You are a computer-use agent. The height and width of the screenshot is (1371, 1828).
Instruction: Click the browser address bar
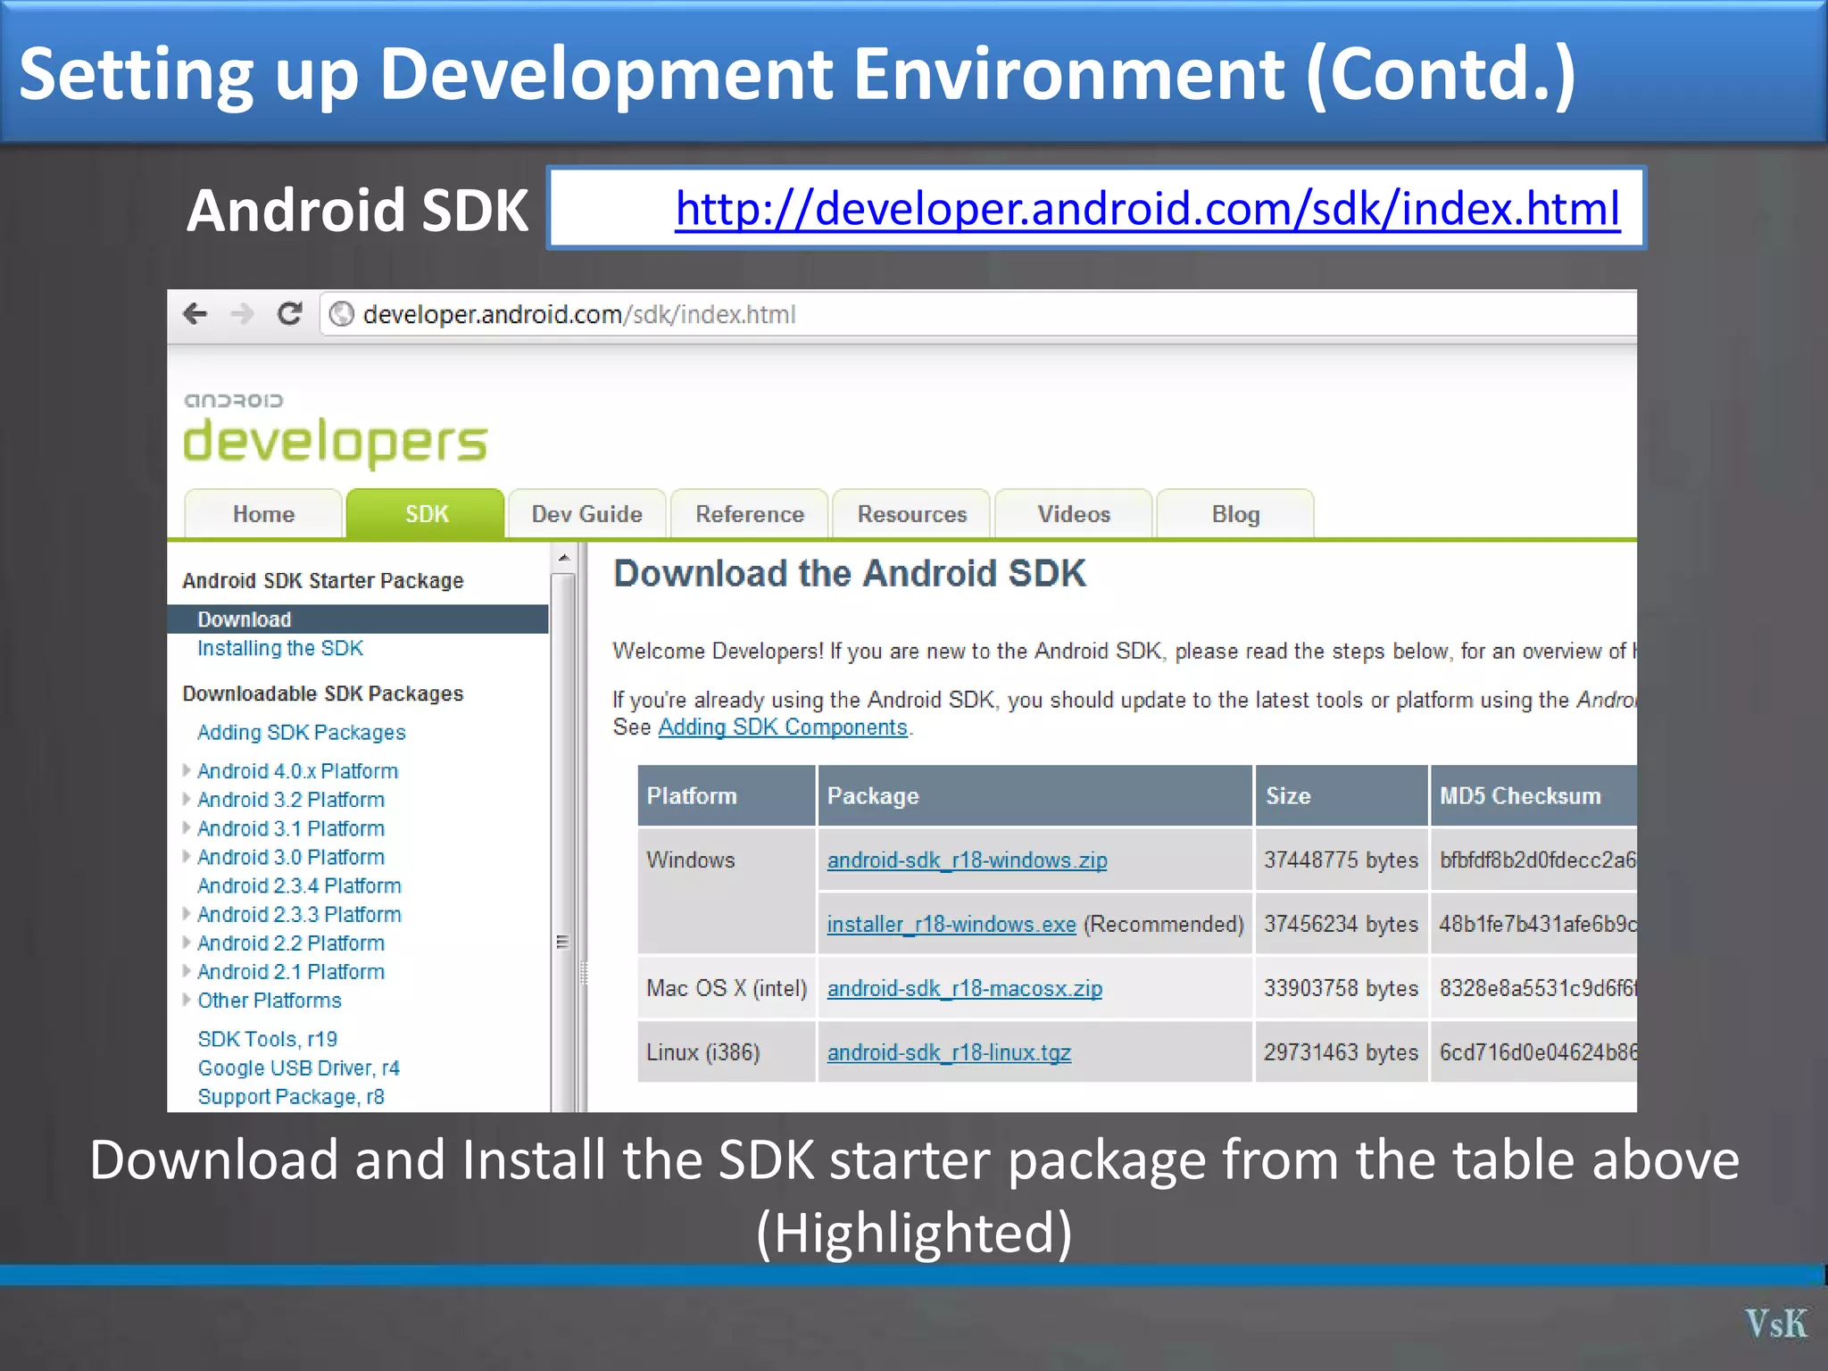tap(977, 314)
